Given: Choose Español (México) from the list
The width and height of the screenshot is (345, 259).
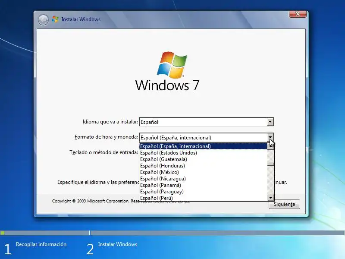Looking at the screenshot, I should point(203,172).
